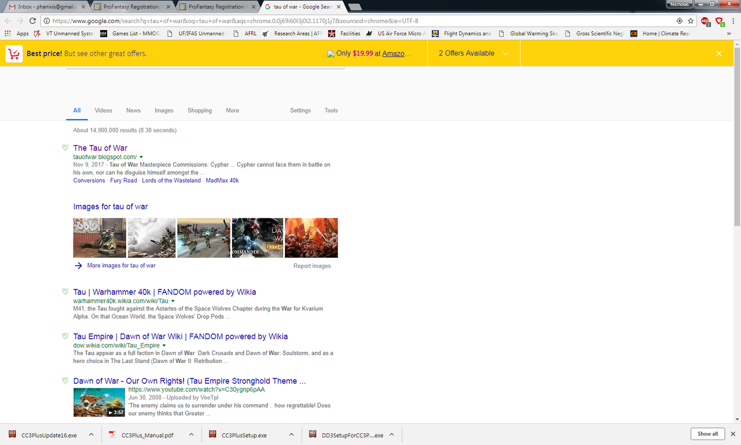Open the first miniature figure image thumbnail

coord(100,238)
